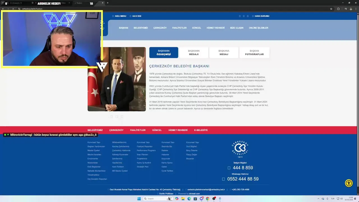This screenshot has width=359, height=202.
Task: Open Google Chrome from the taskbar
Action: 208,199
